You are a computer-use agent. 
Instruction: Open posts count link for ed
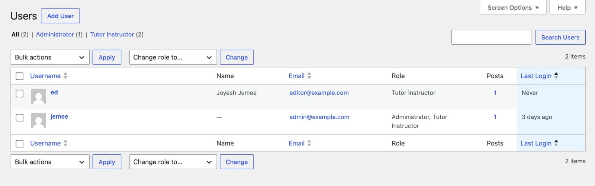coord(495,93)
